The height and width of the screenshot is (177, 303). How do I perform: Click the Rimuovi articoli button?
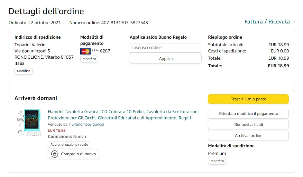coord(248,125)
